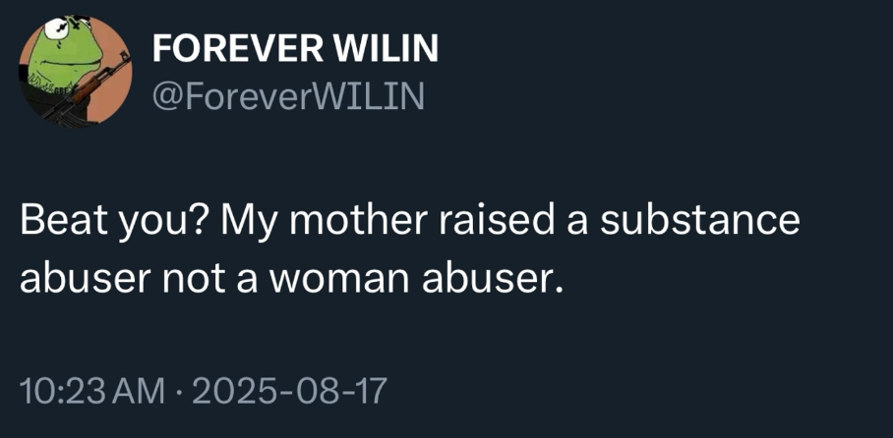Click the 2025-08-17 date
Screen dimensions: 893x438
pyautogui.click(x=289, y=392)
